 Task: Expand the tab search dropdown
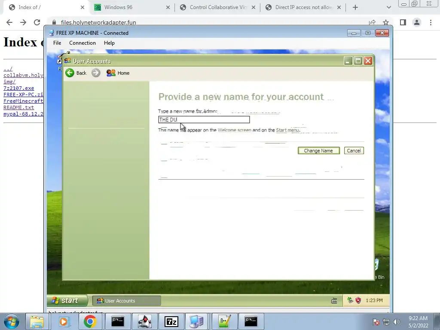tap(388, 7)
